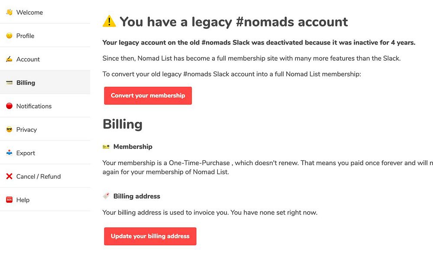Click the smiley face Profile icon
Image resolution: width=433 pixels, height=264 pixels.
pyautogui.click(x=9, y=36)
